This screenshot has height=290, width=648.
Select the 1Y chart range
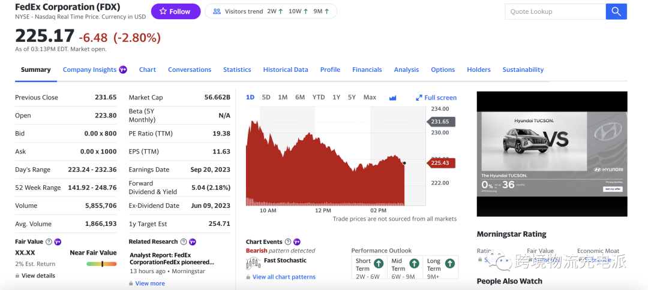pos(337,97)
